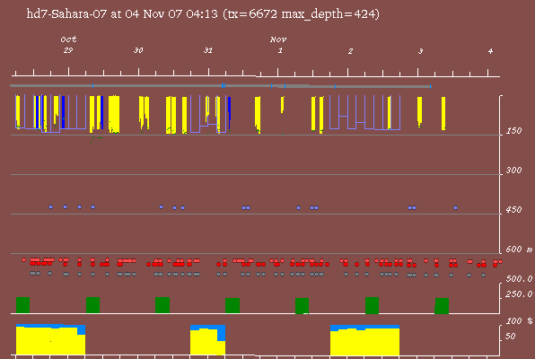535x359 pixels.
Task: Click the '100 %' axis label
Action: coord(519,320)
